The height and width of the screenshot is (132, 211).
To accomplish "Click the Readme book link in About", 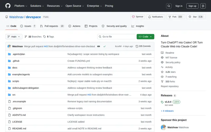I will (x=167, y=53).
